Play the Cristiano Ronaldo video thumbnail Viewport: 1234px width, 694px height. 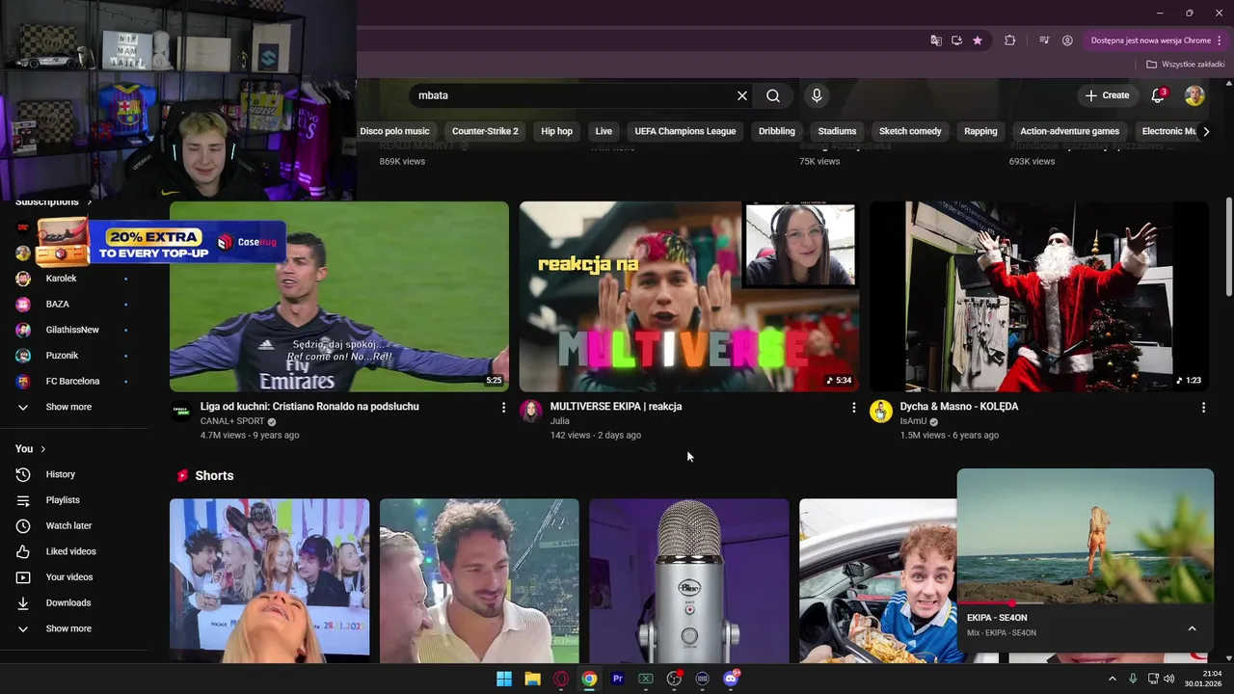[339, 297]
